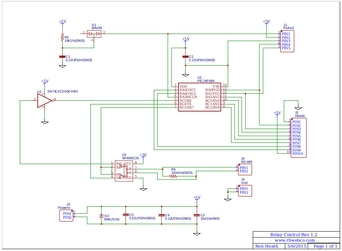342x251 pixels.
Task: Select the Page 1 of 1 field
Action: coord(325,246)
